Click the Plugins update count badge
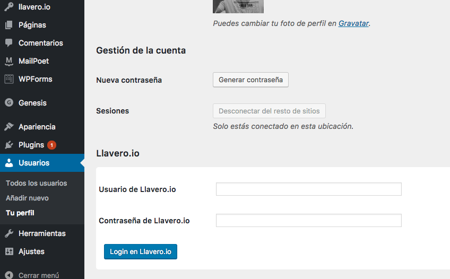450x279 pixels. tap(51, 145)
